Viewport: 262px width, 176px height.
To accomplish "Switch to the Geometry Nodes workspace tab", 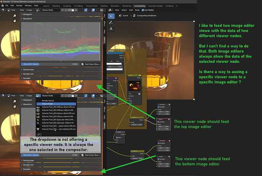I will [x=155, y=6].
